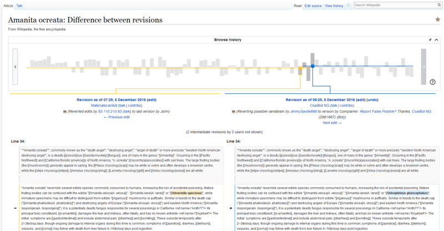The width and height of the screenshot is (444, 231).
Task: Open the Edit source tab
Action: click(314, 5)
